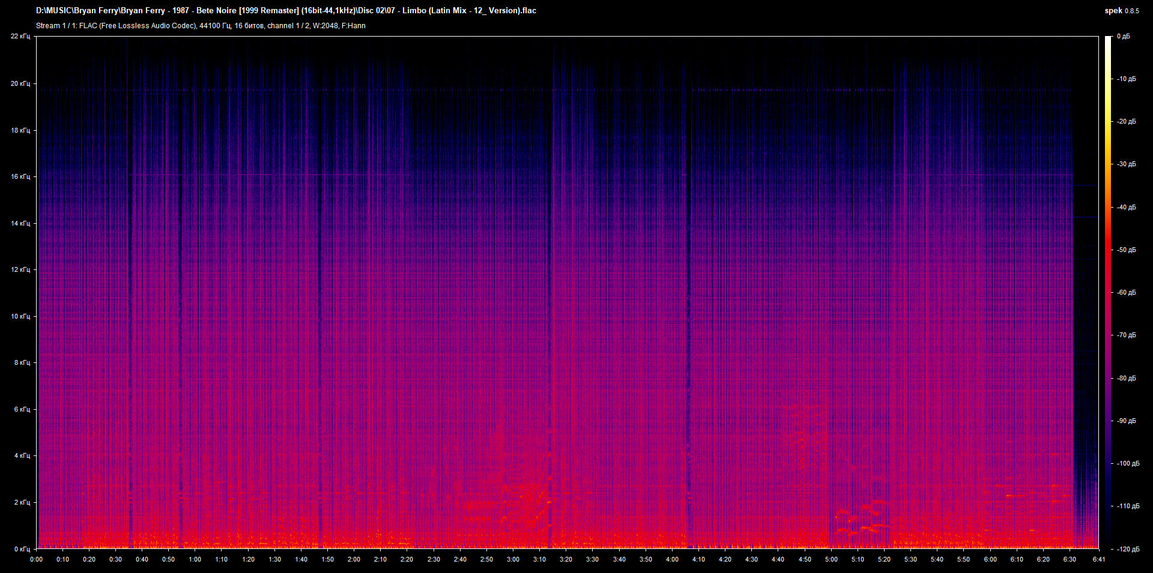Click the -120 дБ level label

(x=1128, y=549)
